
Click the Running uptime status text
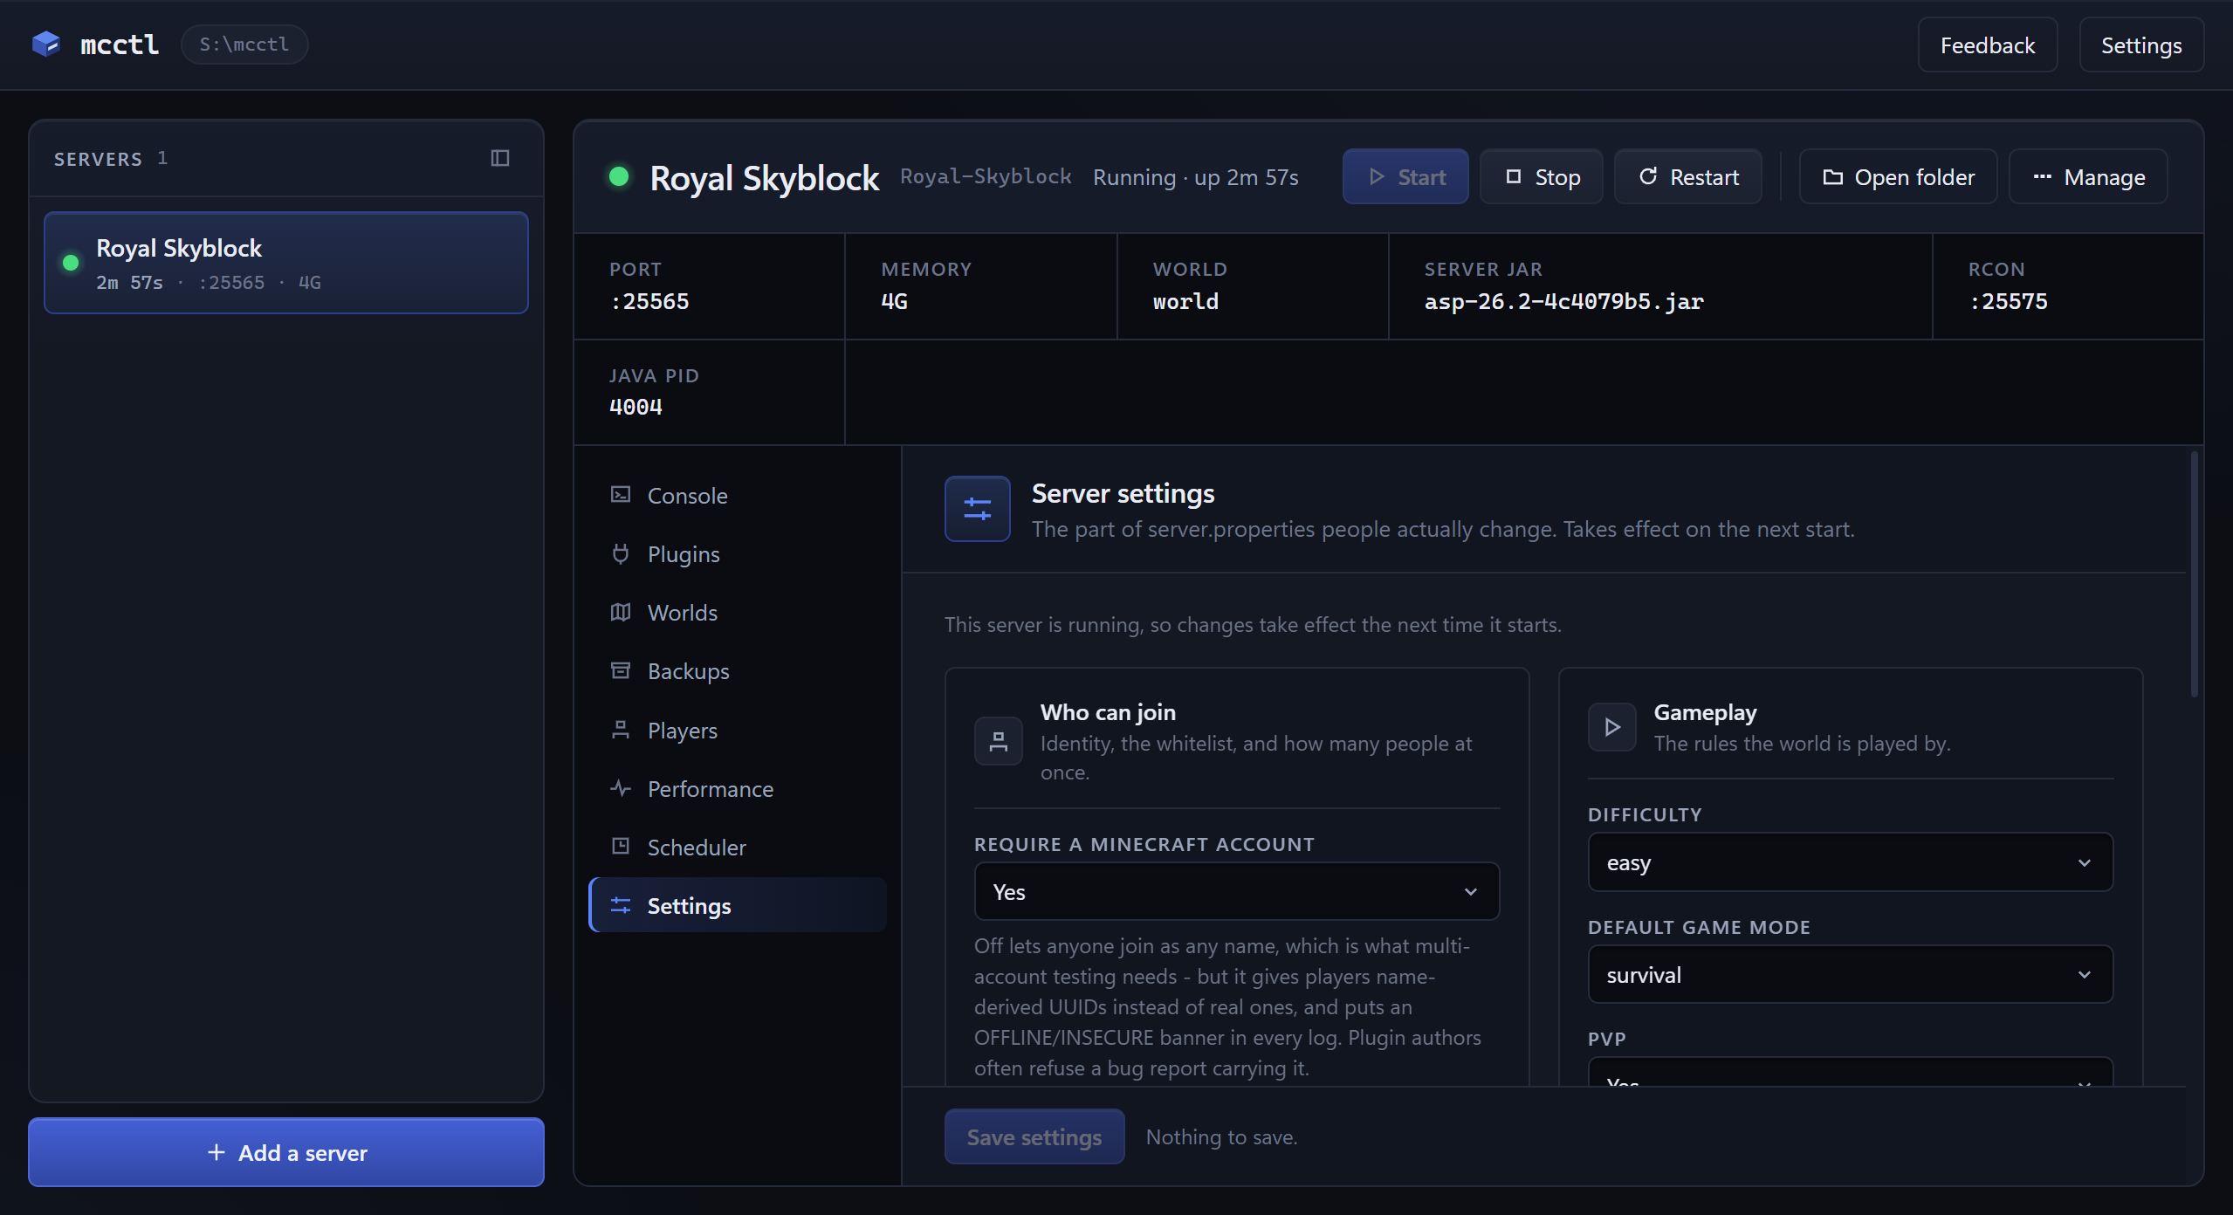(1196, 177)
